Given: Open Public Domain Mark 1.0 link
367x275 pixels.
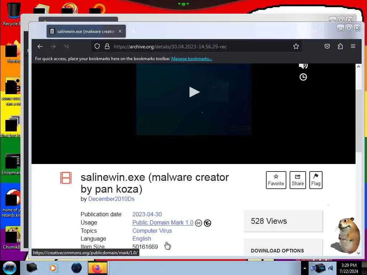Looking at the screenshot, I should (163, 223).
